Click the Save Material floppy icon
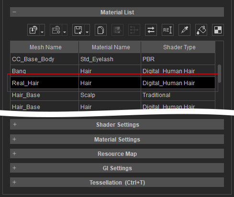234x197 pixels. pyautogui.click(x=78, y=30)
